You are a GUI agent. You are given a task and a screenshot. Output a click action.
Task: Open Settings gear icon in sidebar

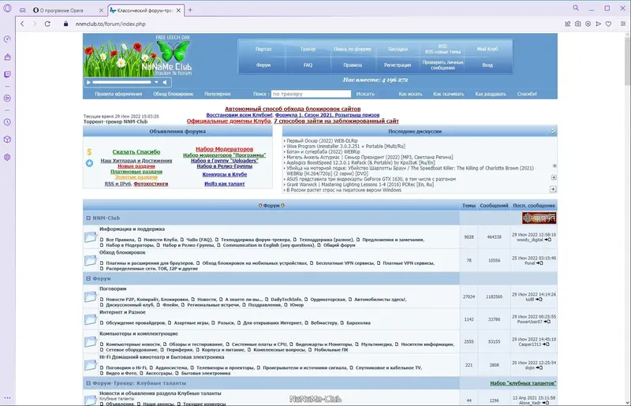click(7, 158)
